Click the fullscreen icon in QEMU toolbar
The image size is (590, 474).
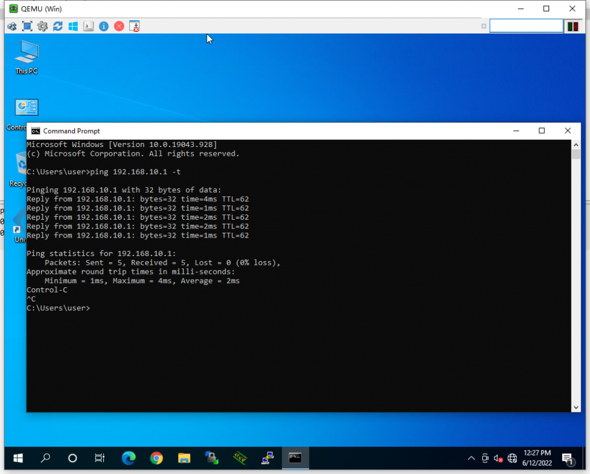click(x=27, y=26)
